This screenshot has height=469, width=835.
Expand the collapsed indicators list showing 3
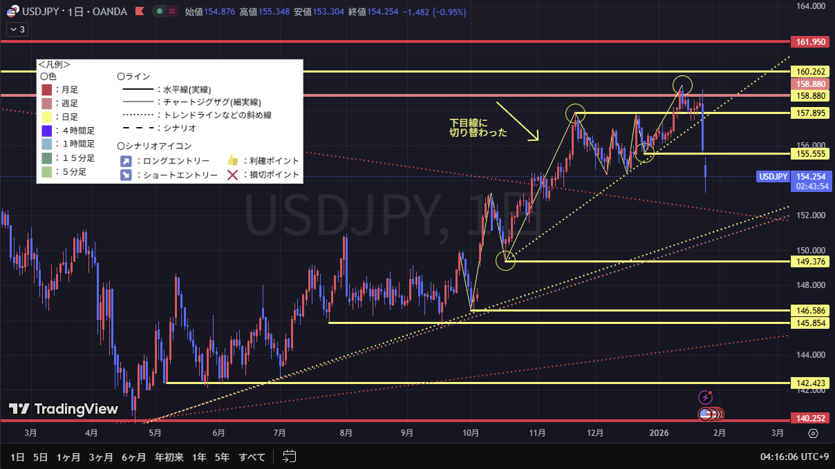(17, 29)
